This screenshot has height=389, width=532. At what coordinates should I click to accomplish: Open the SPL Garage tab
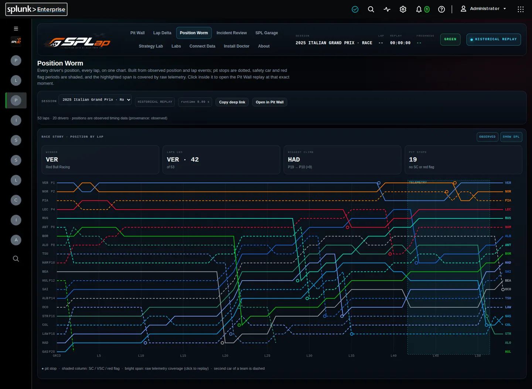pos(267,33)
